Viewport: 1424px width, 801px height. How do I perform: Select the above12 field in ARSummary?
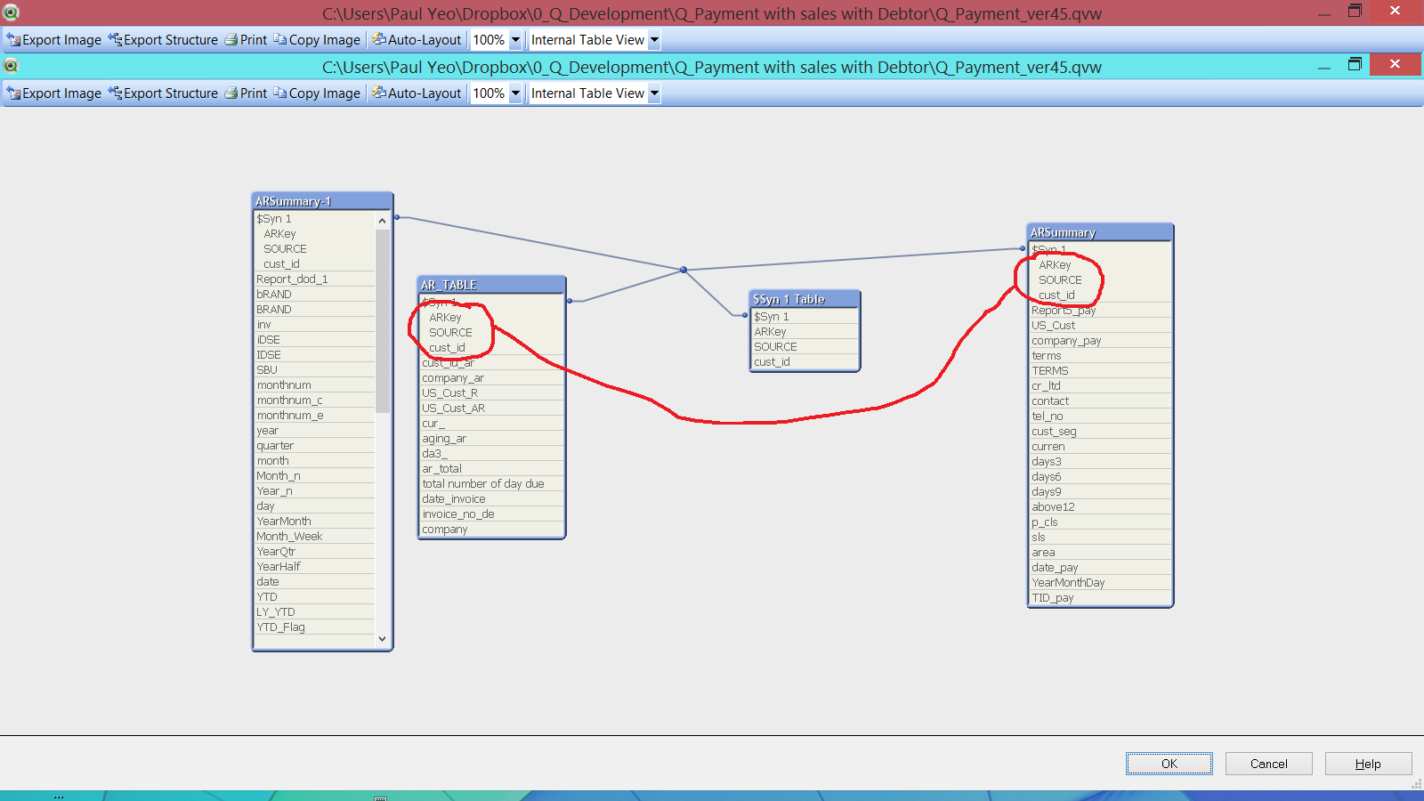click(x=1100, y=506)
